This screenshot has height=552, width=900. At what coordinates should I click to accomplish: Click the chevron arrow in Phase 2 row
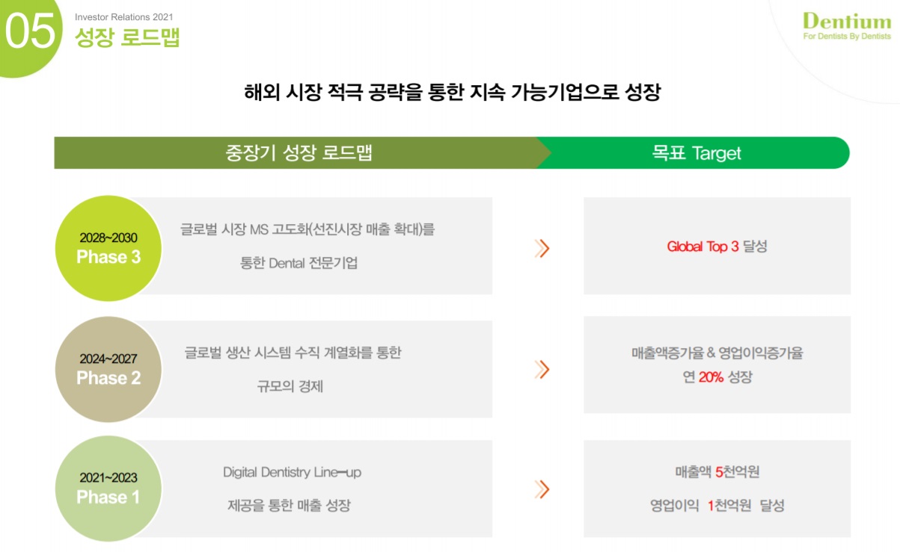542,369
